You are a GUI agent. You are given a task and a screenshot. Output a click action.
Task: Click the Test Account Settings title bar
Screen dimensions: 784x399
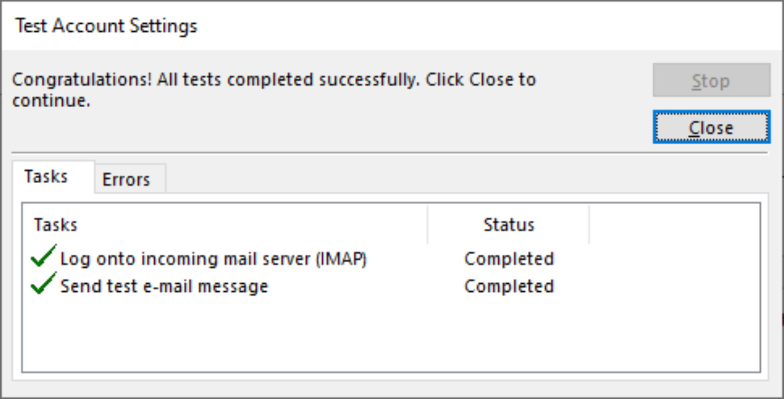[x=107, y=25]
